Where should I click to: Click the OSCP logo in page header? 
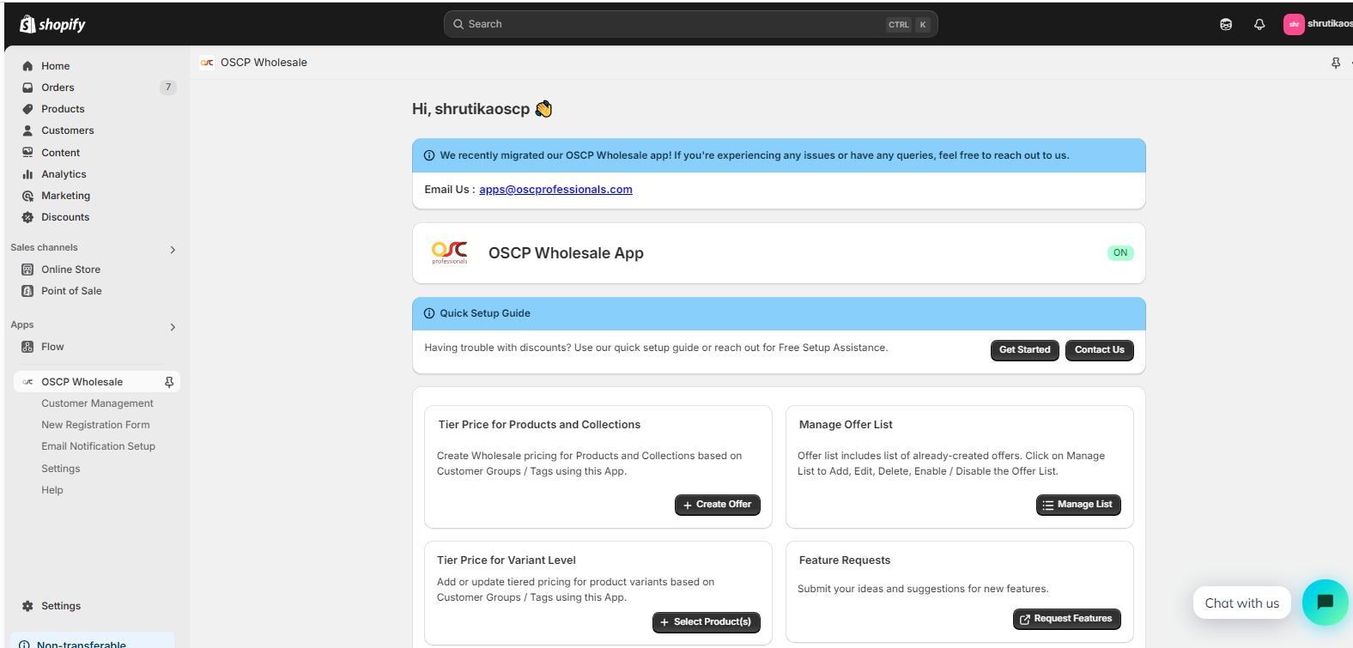pyautogui.click(x=207, y=62)
